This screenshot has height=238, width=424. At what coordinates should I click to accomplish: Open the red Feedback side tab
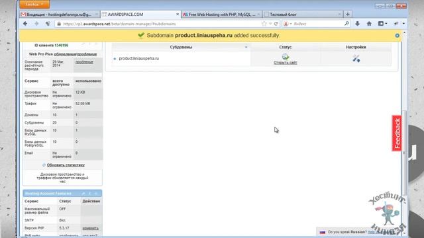(x=397, y=134)
